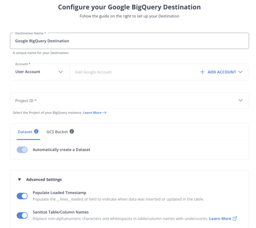Viewport: 256px width, 228px height.
Task: Click the Advanced Settings heading text
Action: [x=44, y=180]
